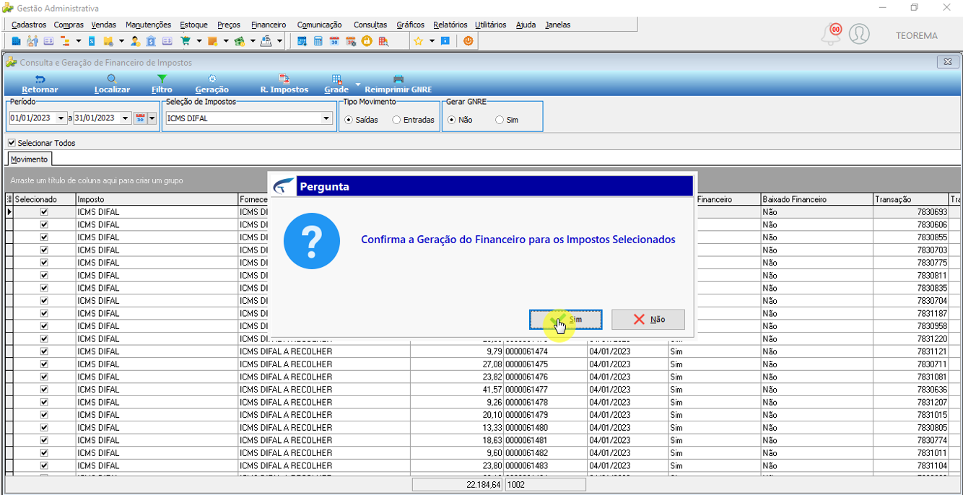Open the Localizar magnifier tool
Image resolution: width=963 pixels, height=495 pixels.
[x=112, y=79]
